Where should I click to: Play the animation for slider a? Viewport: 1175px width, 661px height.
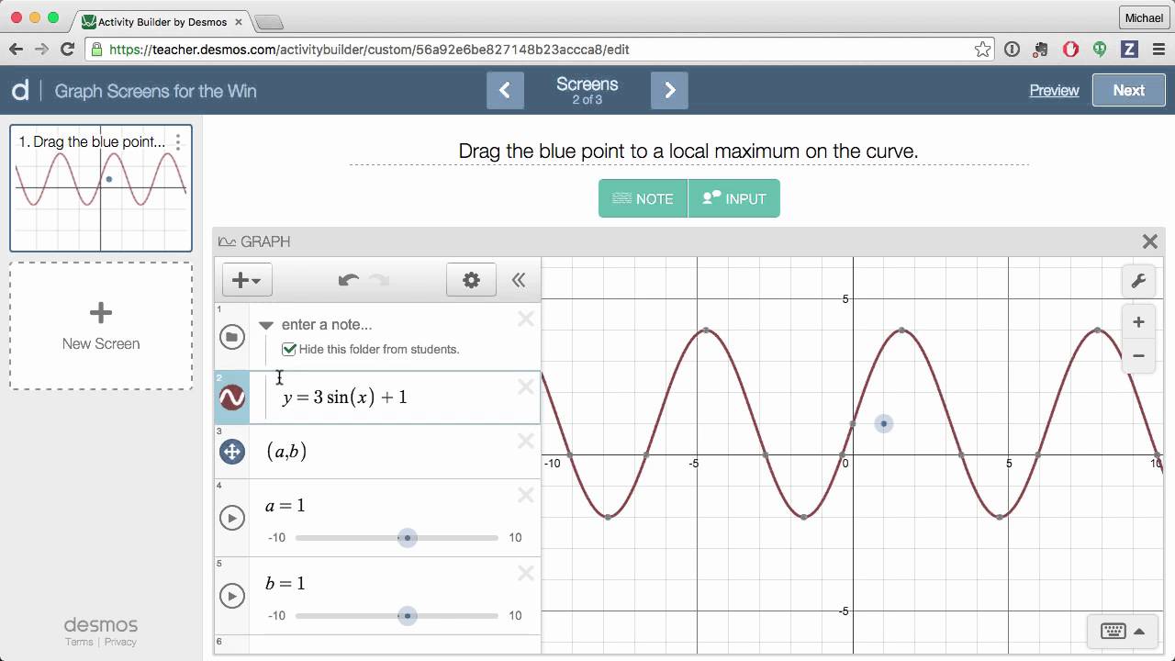coord(232,518)
